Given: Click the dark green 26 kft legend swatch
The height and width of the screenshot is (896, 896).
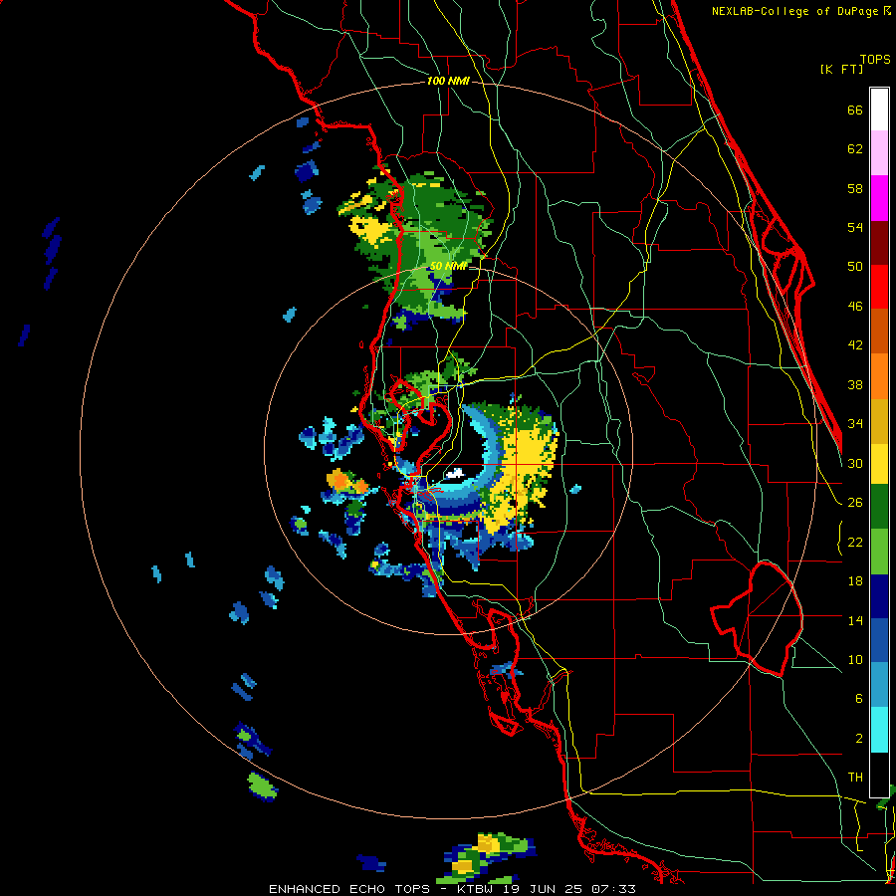Looking at the screenshot, I should 879,508.
